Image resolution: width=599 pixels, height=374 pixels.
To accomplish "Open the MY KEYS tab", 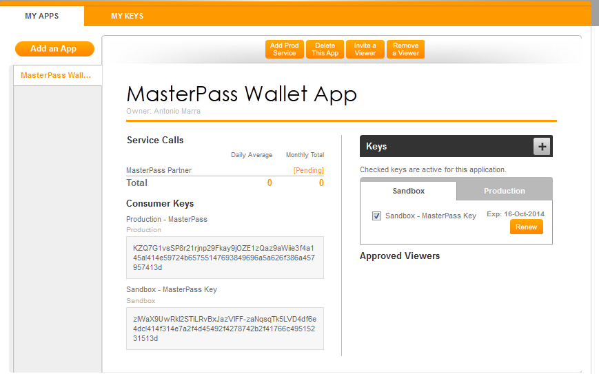I will pos(128,16).
